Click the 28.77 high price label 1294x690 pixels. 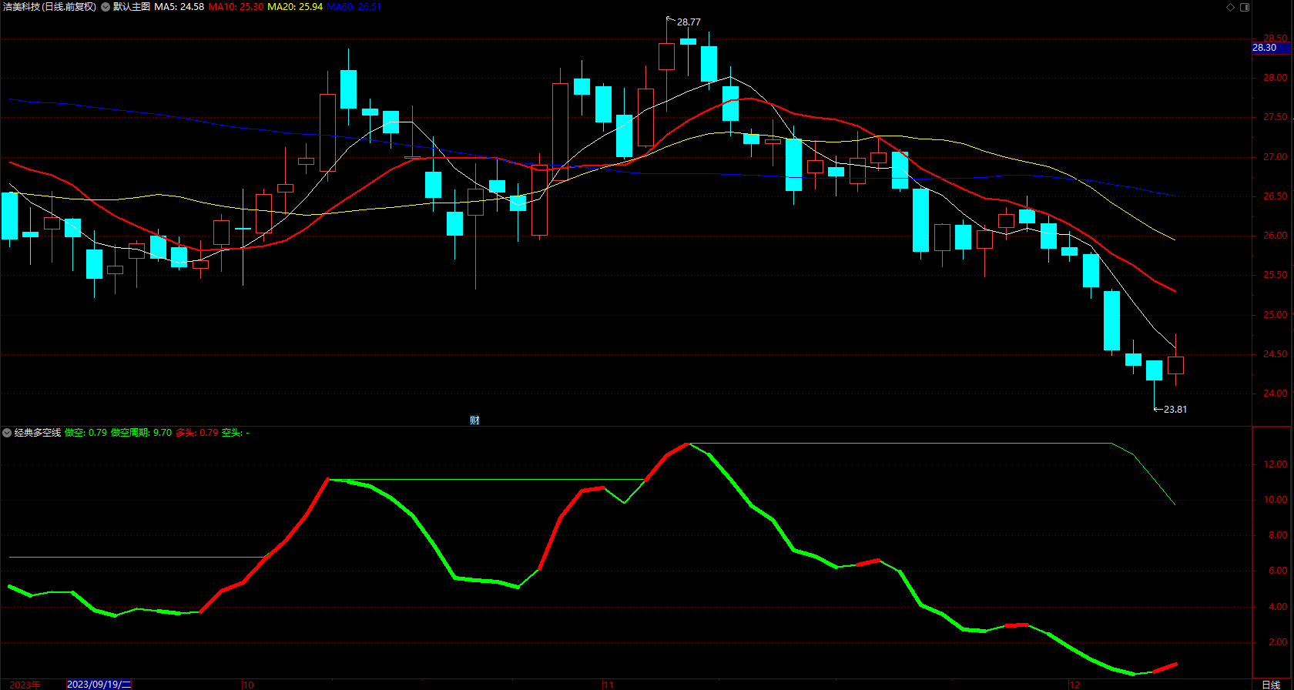(689, 22)
